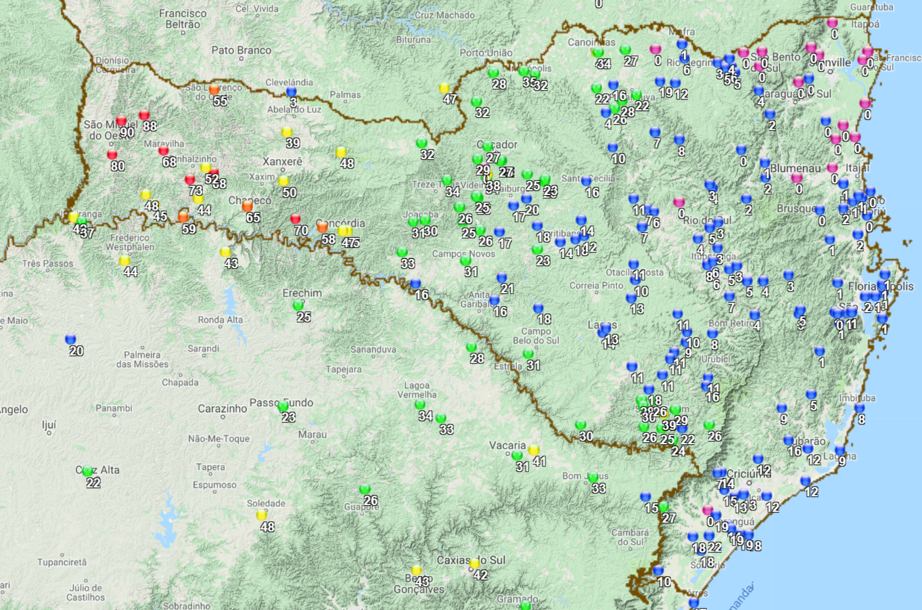Select the green 23 marker at Passo Fundo

283,407
